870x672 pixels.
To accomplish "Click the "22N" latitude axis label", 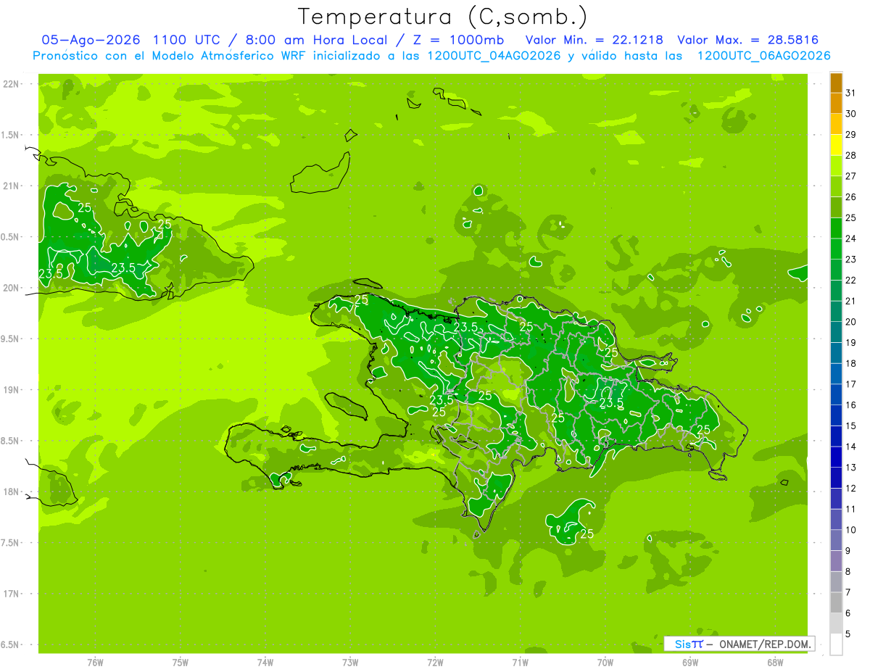I will [12, 84].
